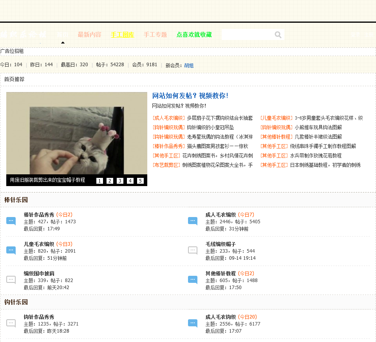Open the 钩针乐园 section heading

click(x=16, y=302)
